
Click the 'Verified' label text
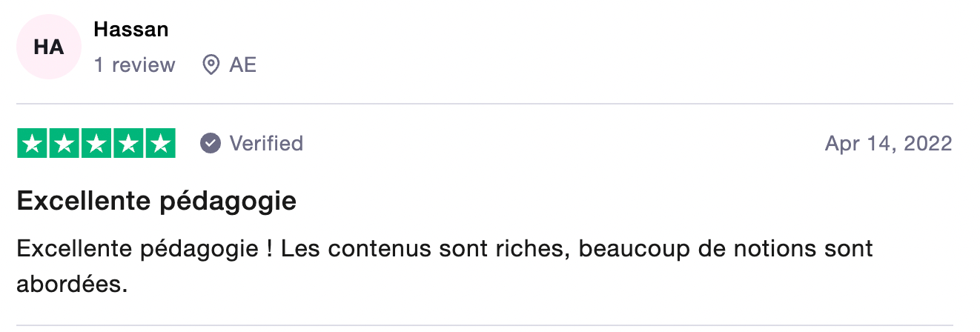tap(266, 143)
